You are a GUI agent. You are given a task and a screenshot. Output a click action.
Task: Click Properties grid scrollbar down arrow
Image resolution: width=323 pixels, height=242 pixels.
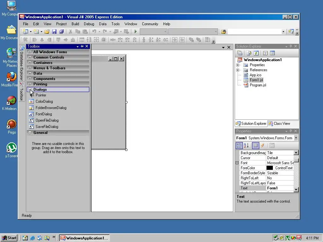click(x=296, y=189)
